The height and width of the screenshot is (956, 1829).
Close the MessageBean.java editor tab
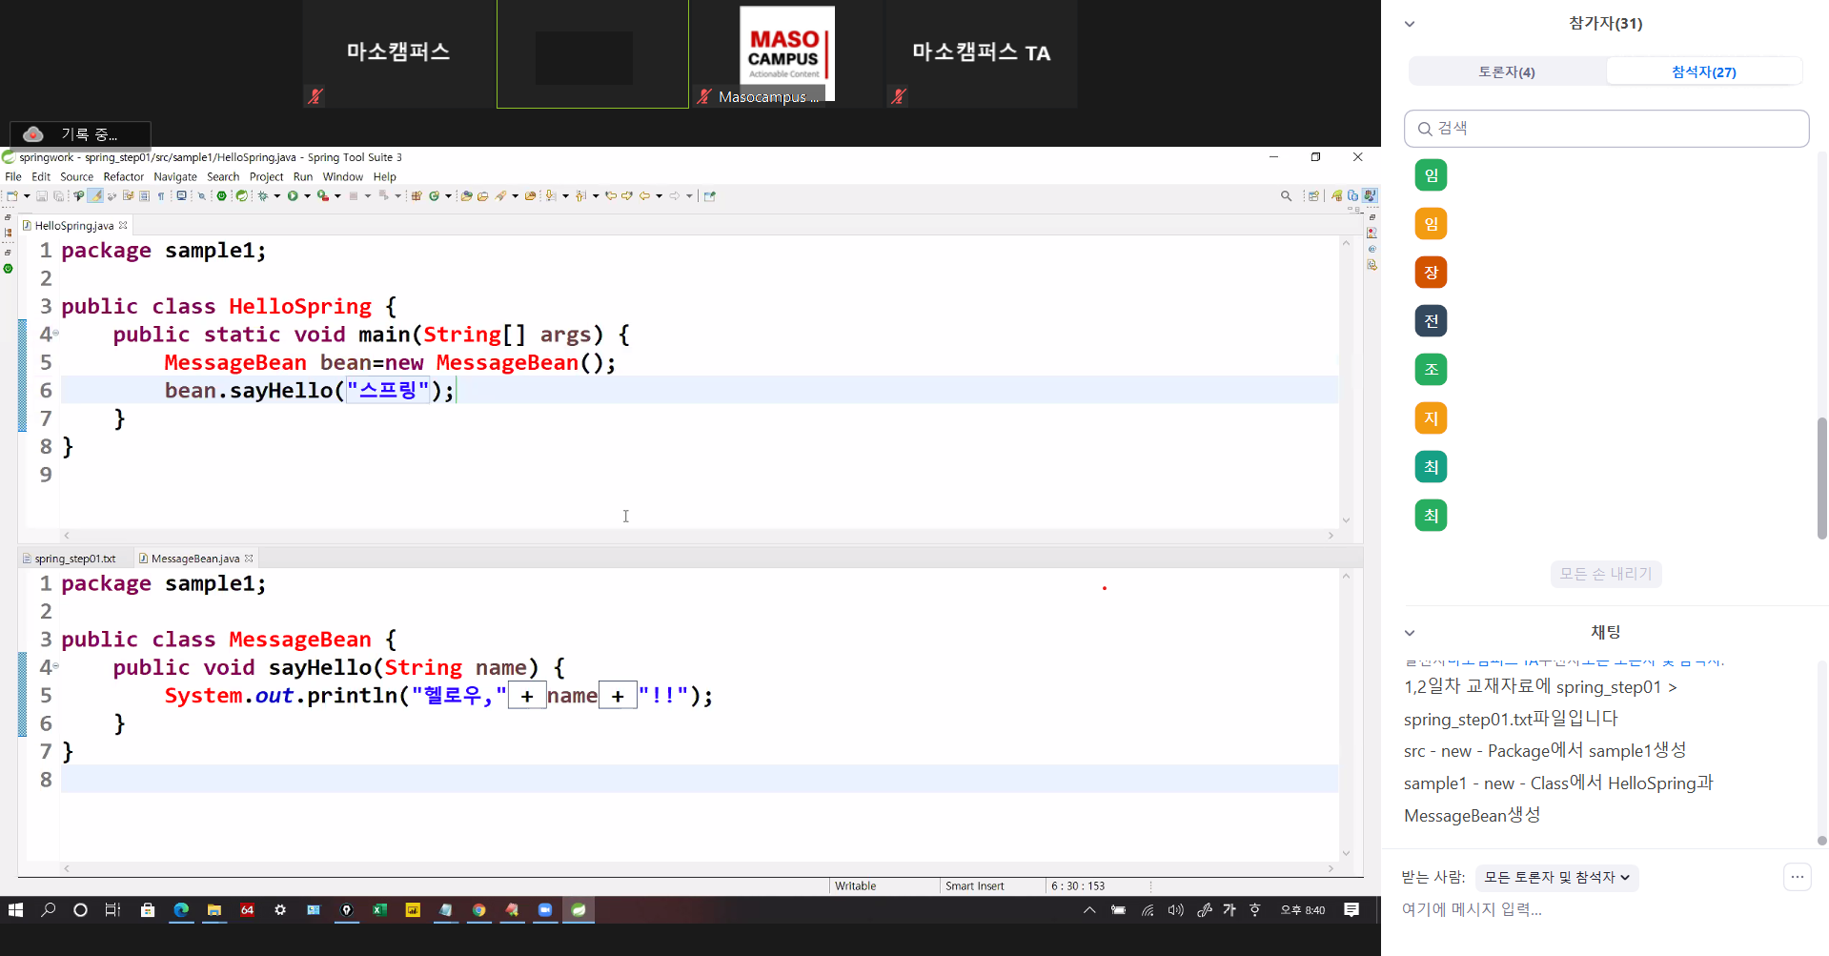[x=250, y=559]
